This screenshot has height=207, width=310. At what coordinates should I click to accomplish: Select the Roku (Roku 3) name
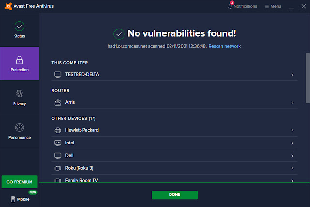[x=79, y=168]
